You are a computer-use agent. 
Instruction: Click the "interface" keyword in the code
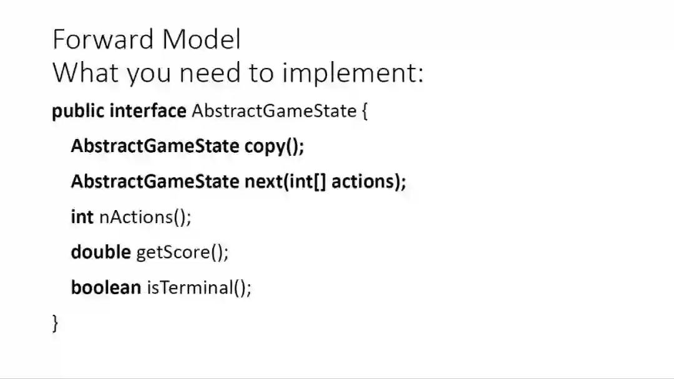point(147,111)
